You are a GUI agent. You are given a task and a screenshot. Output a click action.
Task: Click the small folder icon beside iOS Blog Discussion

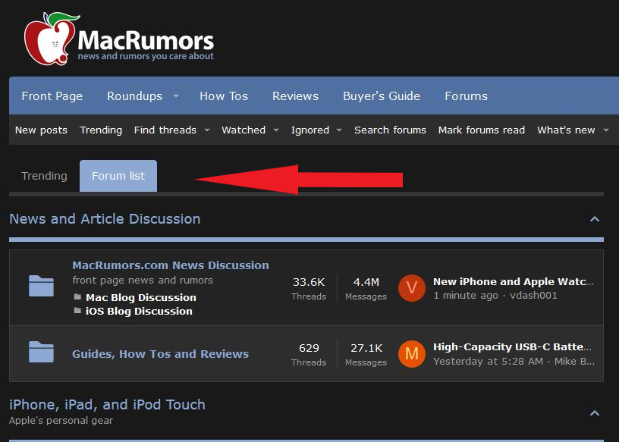78,311
